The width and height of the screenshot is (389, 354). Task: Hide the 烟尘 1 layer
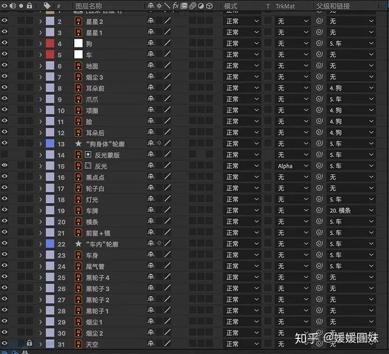[4, 321]
